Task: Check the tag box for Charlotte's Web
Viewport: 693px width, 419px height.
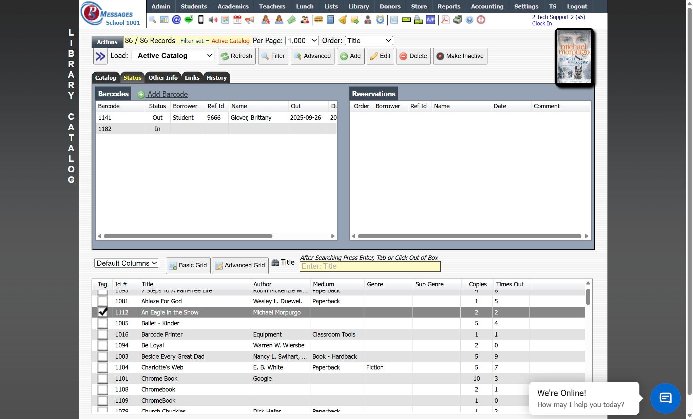Action: point(102,367)
